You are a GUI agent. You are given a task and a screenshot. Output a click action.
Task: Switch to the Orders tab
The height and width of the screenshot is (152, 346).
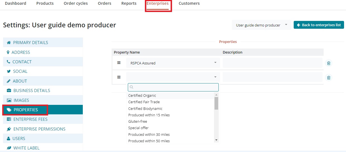(104, 3)
